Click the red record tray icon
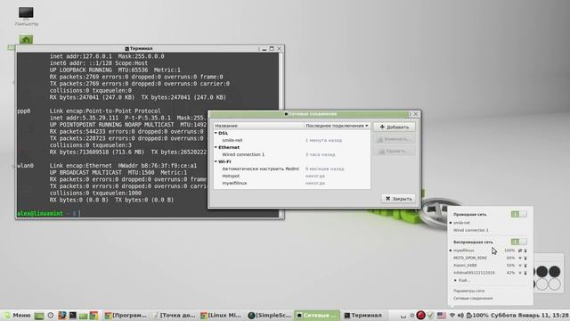Screen dimensions: 570x321 (420, 315)
